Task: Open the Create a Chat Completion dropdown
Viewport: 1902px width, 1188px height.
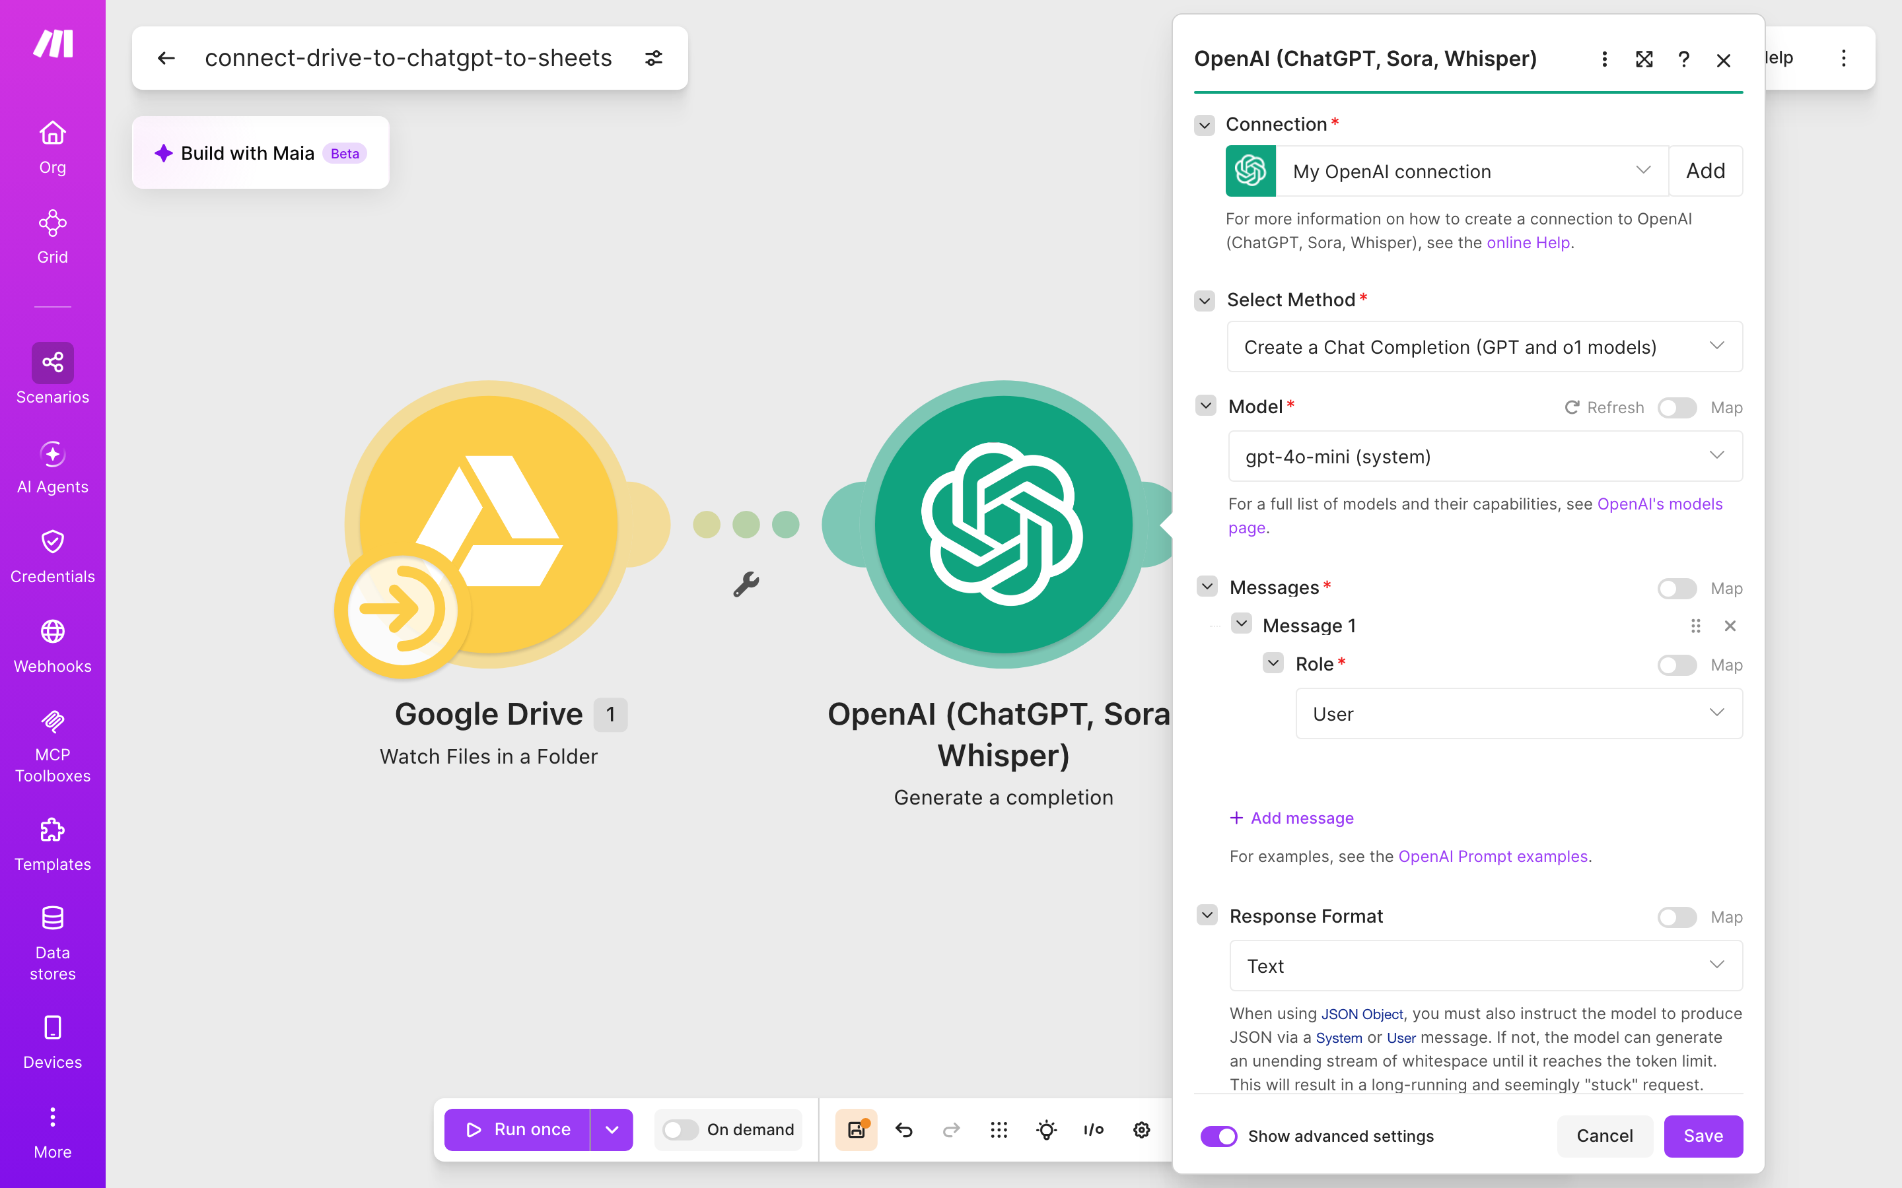Action: click(1485, 346)
